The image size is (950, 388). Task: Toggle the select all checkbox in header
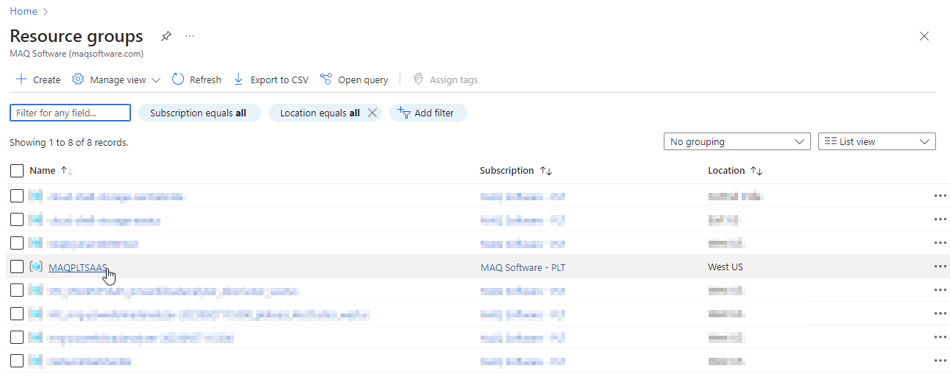[x=17, y=171]
